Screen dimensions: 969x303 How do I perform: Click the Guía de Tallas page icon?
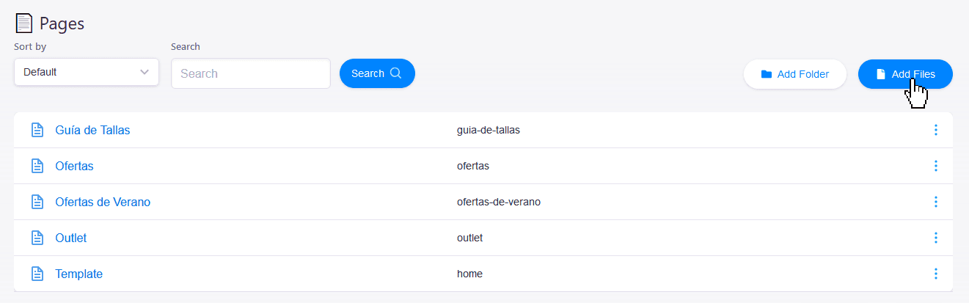coord(37,130)
